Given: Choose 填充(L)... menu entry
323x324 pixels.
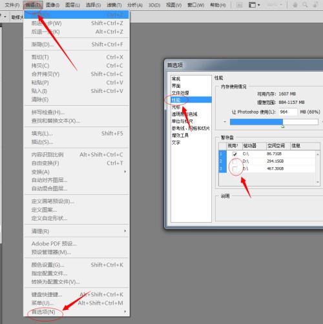Looking at the screenshot, I should point(77,134).
